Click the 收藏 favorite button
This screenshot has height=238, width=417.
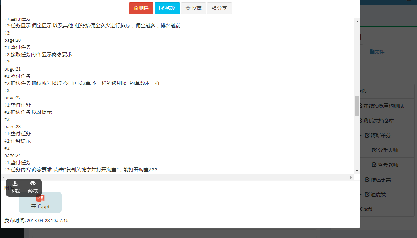[193, 8]
